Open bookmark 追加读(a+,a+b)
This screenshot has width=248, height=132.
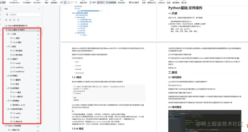(19, 105)
